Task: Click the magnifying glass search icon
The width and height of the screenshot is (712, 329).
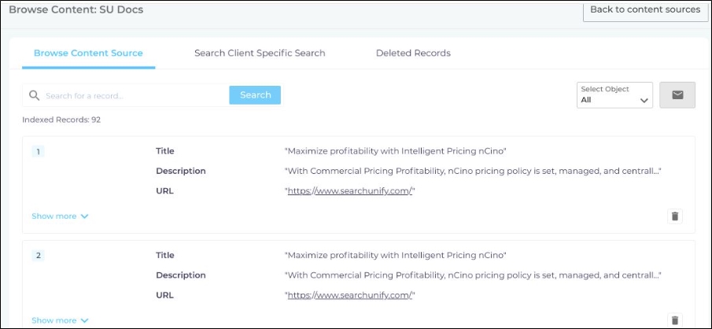Action: (x=34, y=95)
